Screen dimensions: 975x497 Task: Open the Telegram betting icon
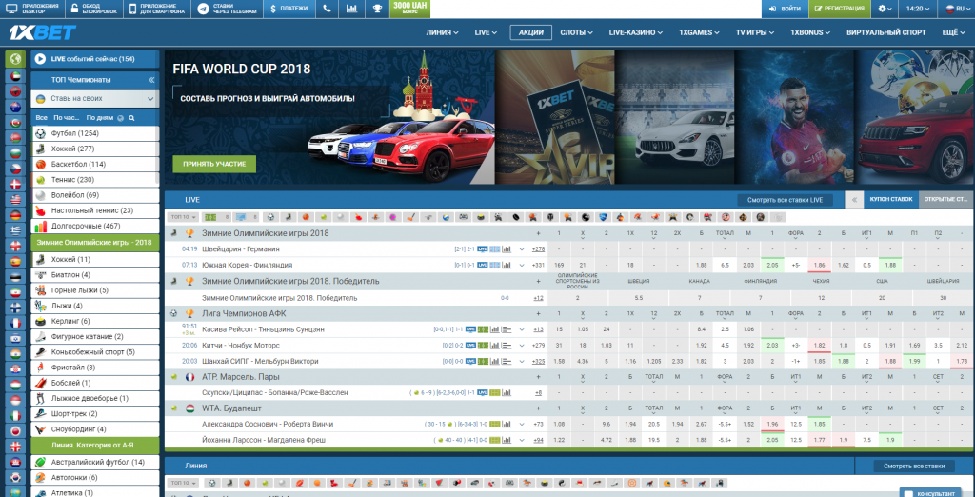coord(227,9)
